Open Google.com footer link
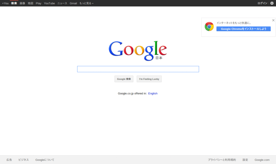Viewport: 276px width, 164px height. tap(262, 160)
